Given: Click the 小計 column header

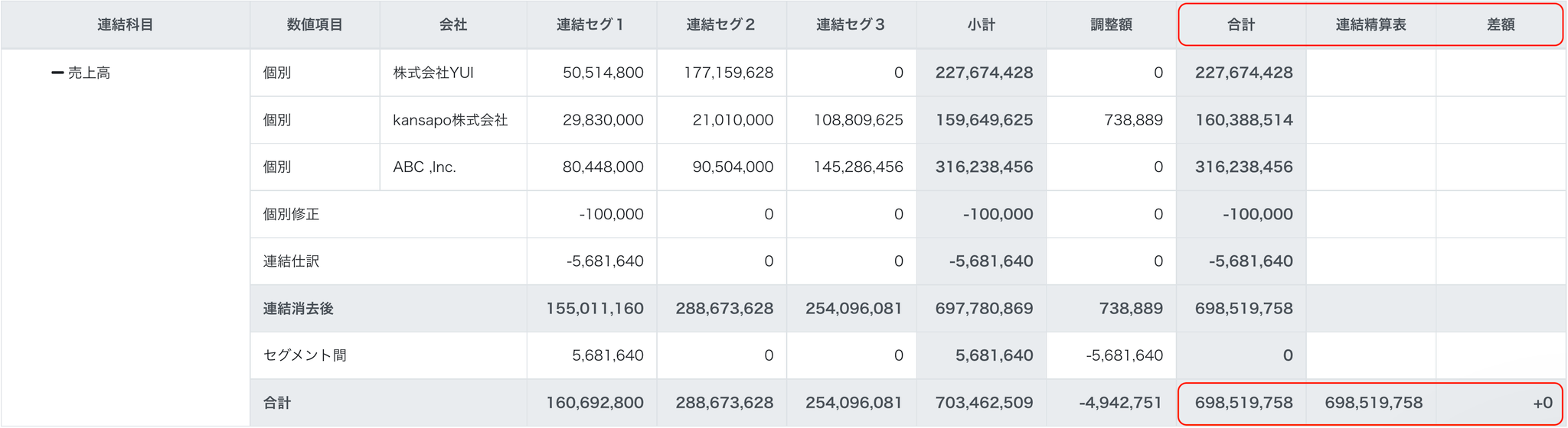Looking at the screenshot, I should point(981,24).
